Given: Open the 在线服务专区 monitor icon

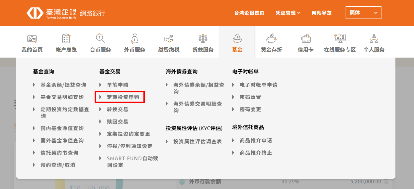Looking at the screenshot, I should tap(340, 39).
